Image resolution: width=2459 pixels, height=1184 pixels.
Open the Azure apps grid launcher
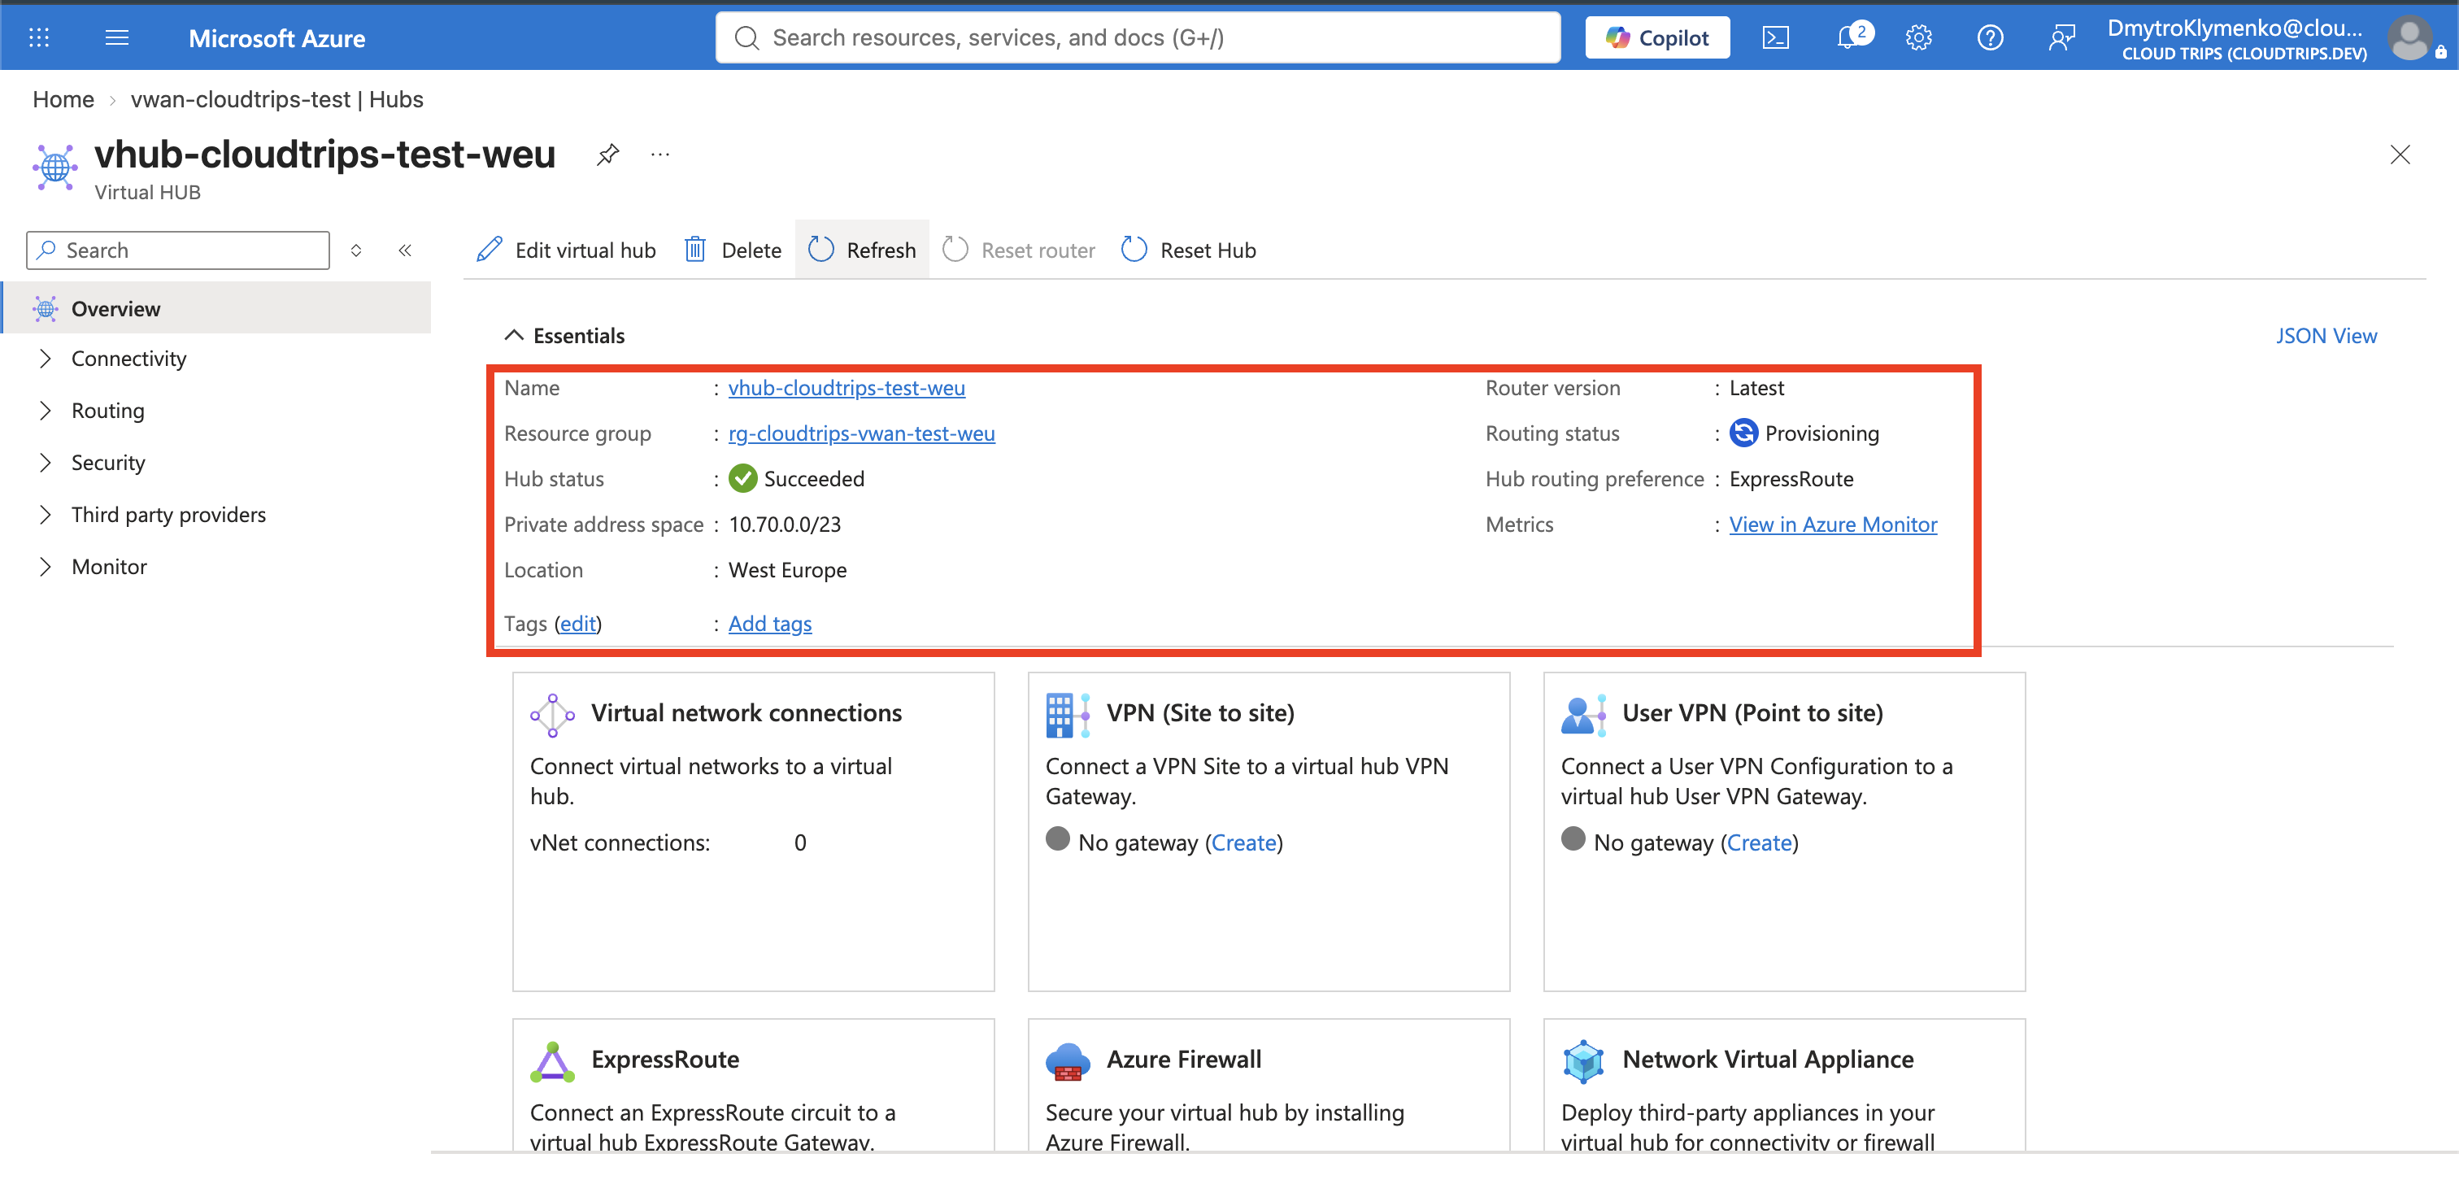39,37
